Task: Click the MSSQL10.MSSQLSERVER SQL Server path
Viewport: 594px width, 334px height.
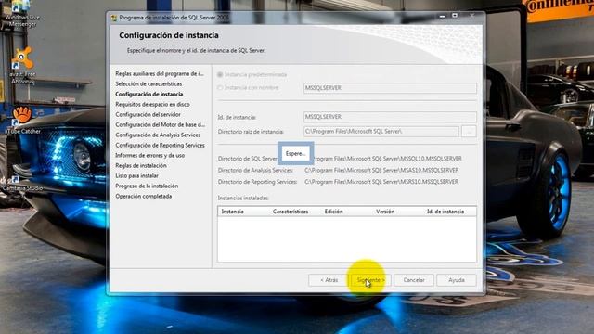Action: tap(388, 159)
